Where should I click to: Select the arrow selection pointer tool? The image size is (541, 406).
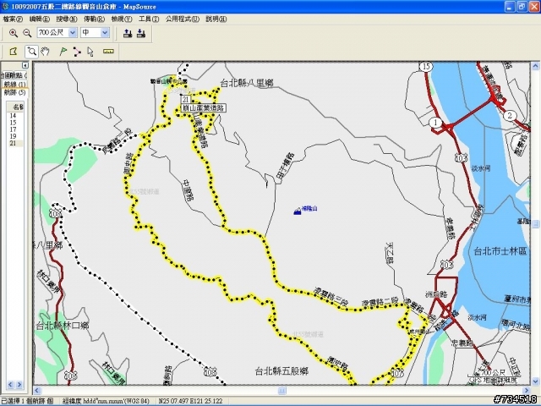[90, 52]
